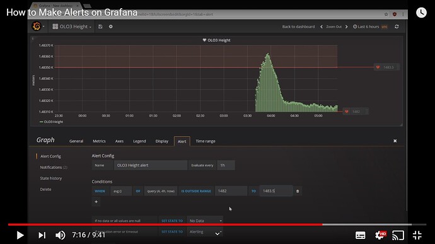435x244 pixels.
Task: Go back to dashboard link
Action: pyautogui.click(x=298, y=26)
